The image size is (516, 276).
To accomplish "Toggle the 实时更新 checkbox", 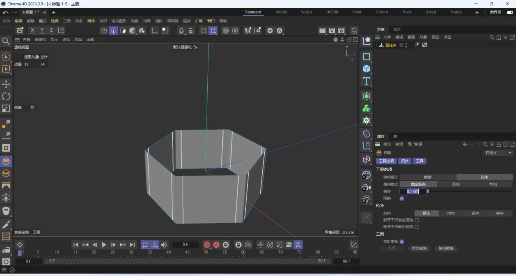I will [x=402, y=241].
